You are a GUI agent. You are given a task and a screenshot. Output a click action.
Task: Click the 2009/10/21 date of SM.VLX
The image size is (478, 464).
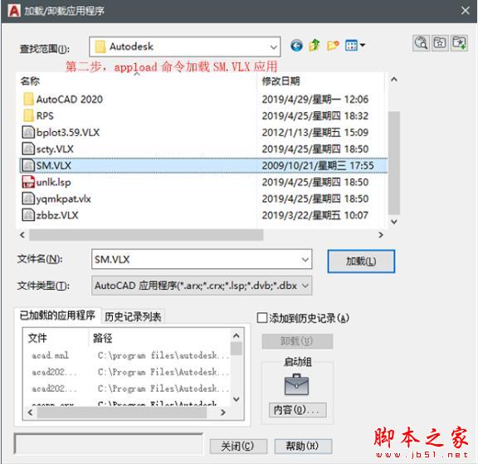pos(318,165)
